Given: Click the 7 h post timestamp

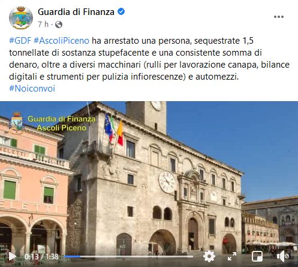Looking at the screenshot, I should point(43,25).
